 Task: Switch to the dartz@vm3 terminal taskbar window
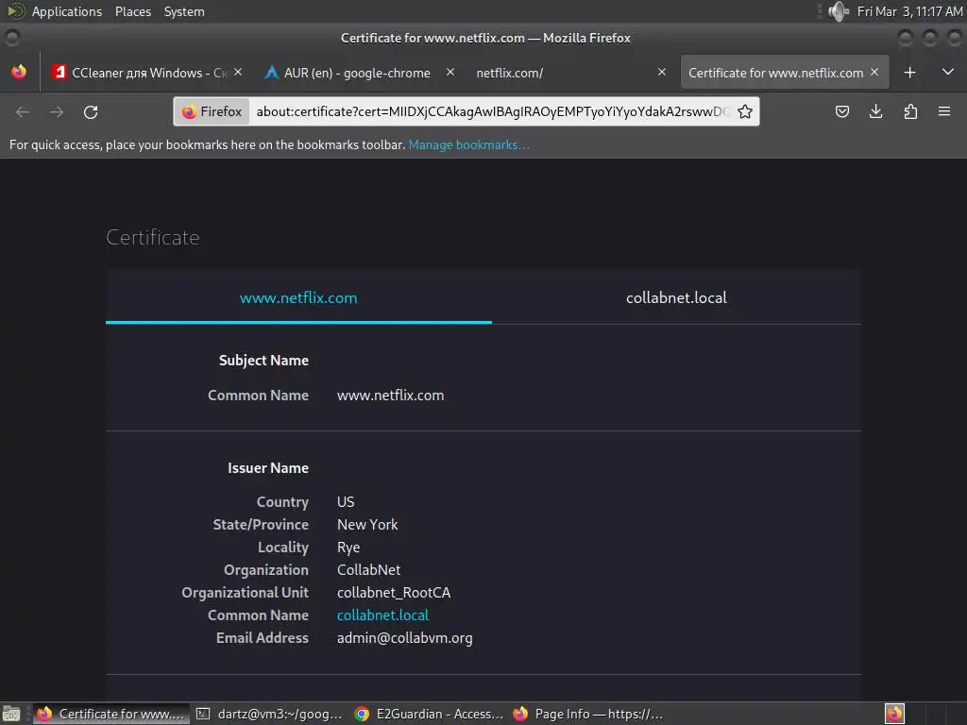tap(269, 714)
